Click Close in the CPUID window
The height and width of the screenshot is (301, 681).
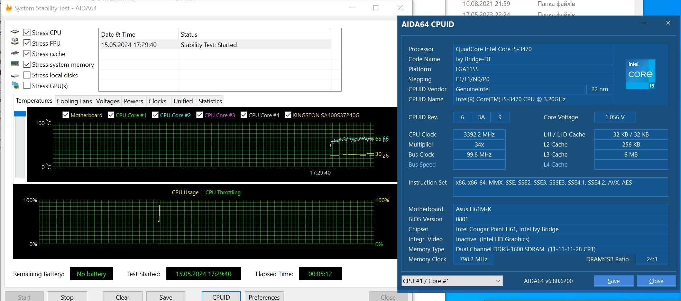(656, 281)
